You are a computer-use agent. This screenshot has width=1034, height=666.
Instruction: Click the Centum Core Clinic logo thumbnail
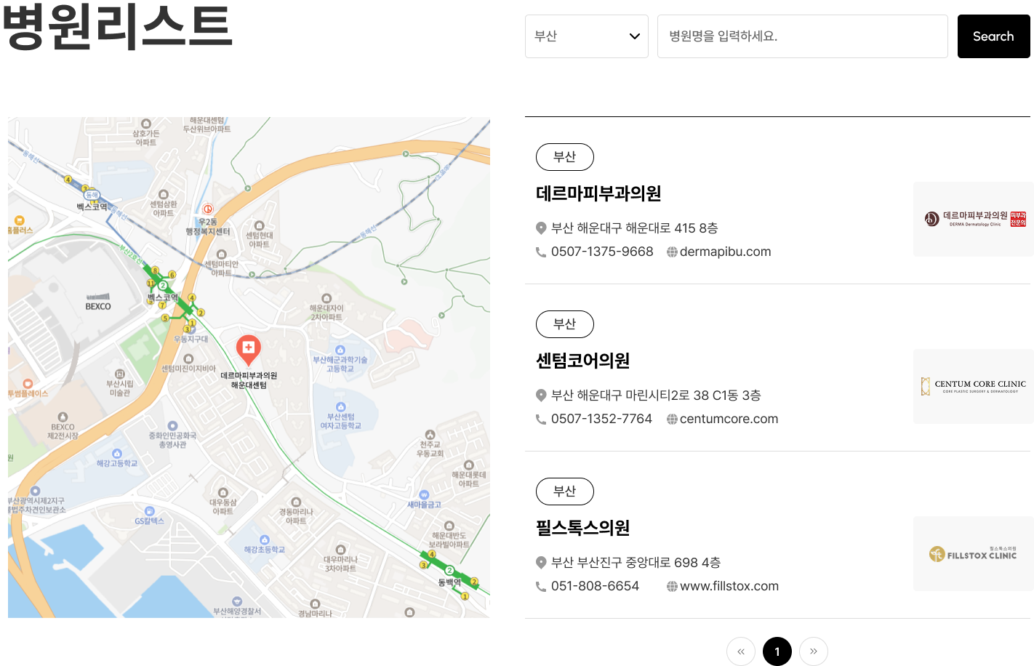tap(973, 386)
